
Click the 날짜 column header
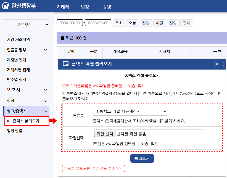coord(71,52)
